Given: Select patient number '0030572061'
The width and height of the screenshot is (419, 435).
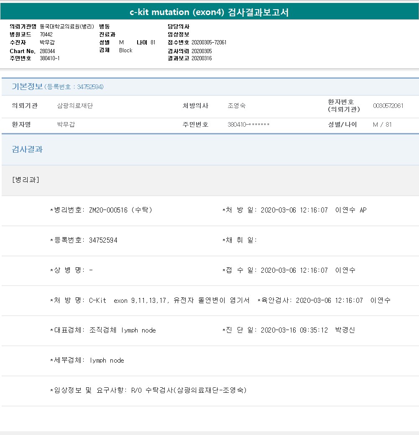Looking at the screenshot, I should (388, 106).
